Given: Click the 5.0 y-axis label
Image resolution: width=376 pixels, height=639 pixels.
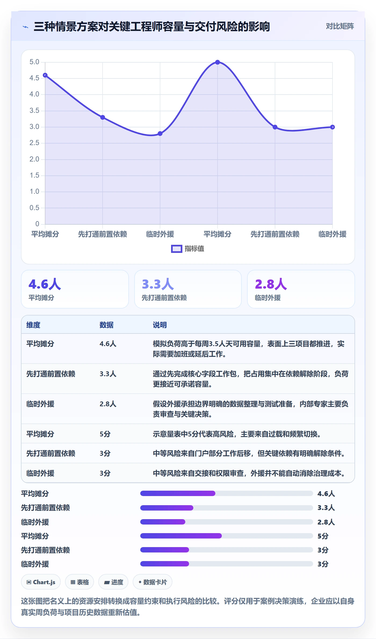Looking at the screenshot, I should 34,62.
